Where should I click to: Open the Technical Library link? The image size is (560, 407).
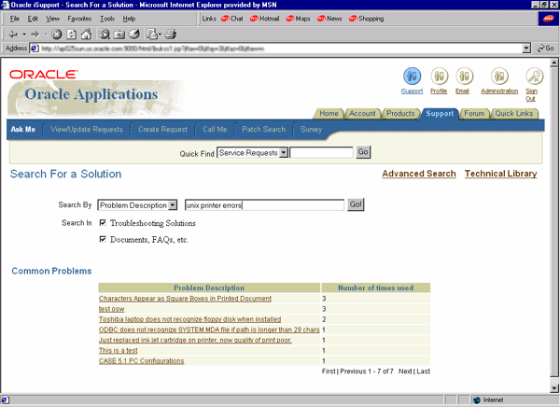click(500, 174)
